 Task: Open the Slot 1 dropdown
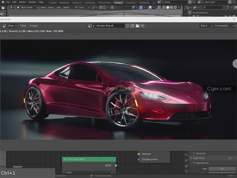207,26
